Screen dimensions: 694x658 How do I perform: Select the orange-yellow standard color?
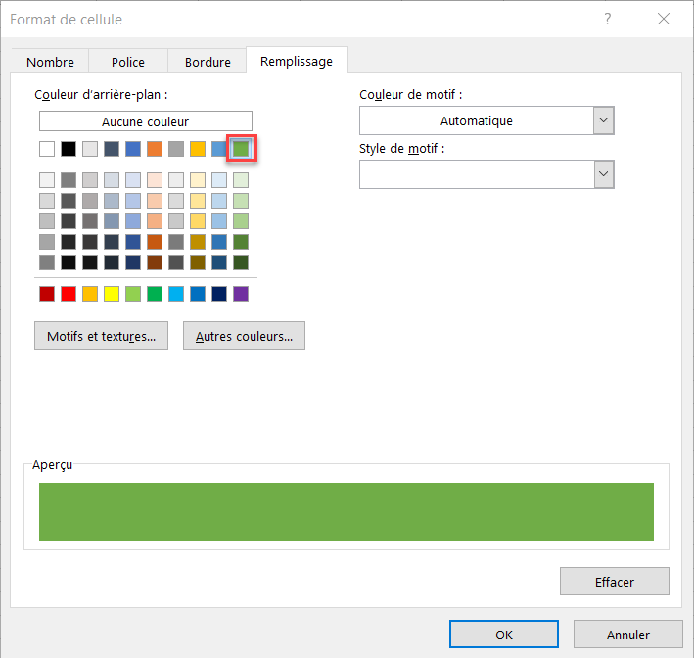[90, 294]
